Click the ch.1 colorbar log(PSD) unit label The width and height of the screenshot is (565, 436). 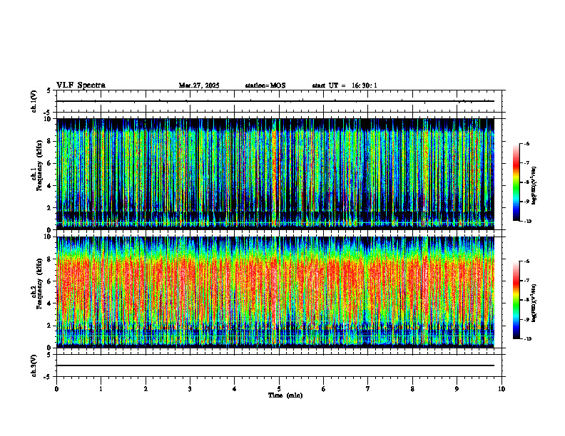point(534,186)
